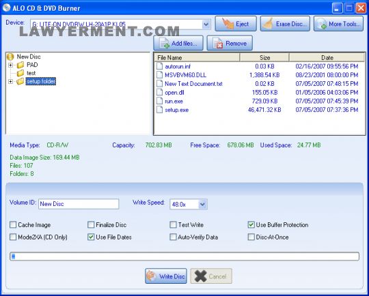This screenshot has height=296, width=369.
Task: Select the file name MSVBVM60.DLL
Action: [x=185, y=75]
